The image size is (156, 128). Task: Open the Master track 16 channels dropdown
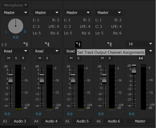click(140, 44)
